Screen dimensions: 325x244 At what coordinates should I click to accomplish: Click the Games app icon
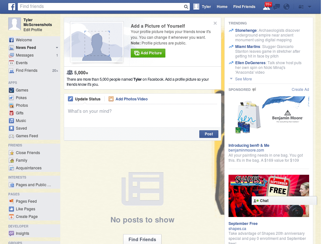[x=11, y=90]
